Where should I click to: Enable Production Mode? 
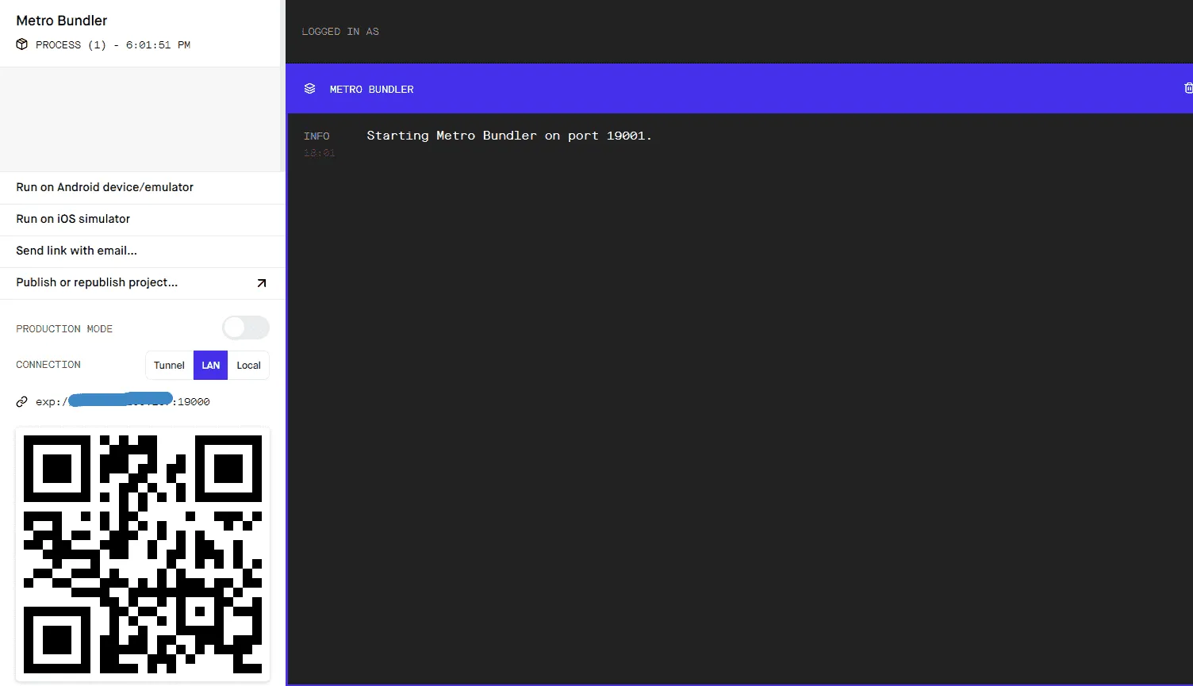tap(245, 327)
